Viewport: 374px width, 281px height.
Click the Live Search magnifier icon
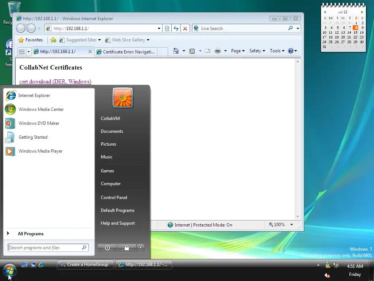[x=290, y=28]
